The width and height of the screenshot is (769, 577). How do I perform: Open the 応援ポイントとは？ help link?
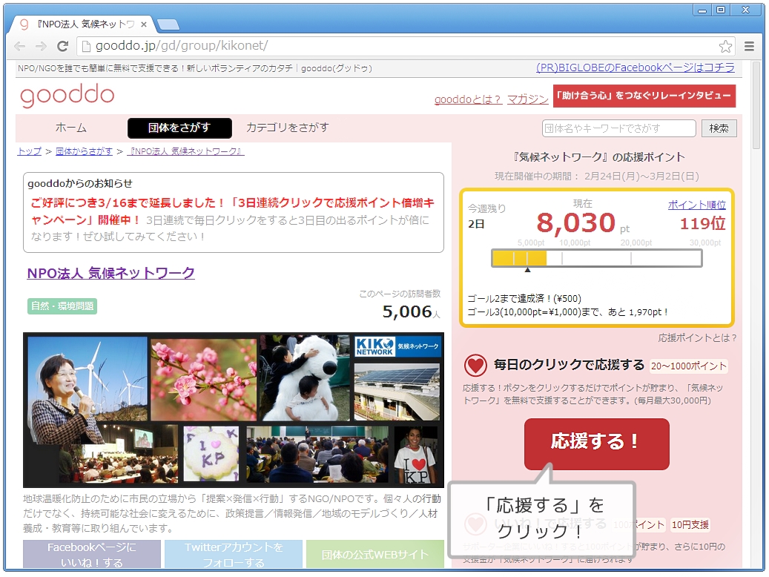click(697, 338)
